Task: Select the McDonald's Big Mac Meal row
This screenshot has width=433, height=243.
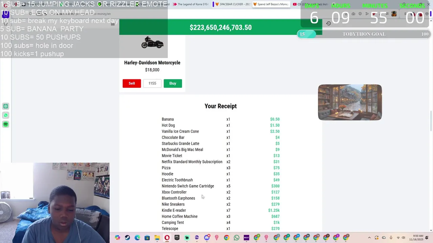Action: click(x=221, y=150)
